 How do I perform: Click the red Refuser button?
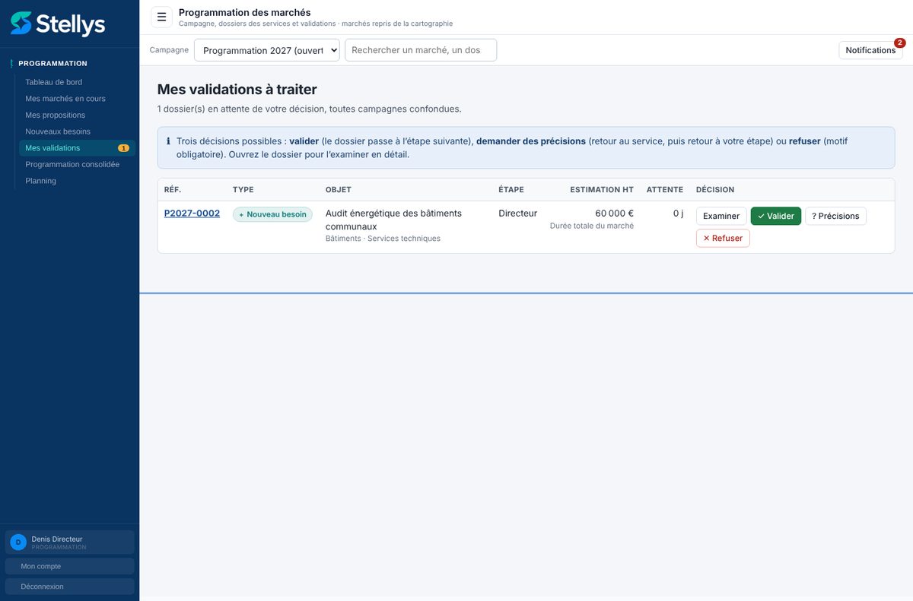[x=723, y=238]
